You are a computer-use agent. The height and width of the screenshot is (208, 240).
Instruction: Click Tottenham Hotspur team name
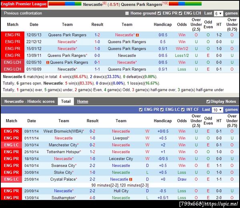pos(64,152)
